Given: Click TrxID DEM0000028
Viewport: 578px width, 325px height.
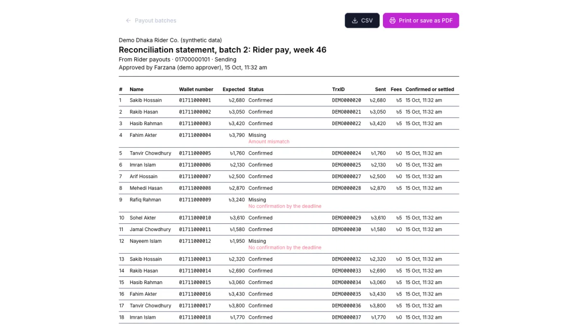Looking at the screenshot, I should click(x=346, y=188).
